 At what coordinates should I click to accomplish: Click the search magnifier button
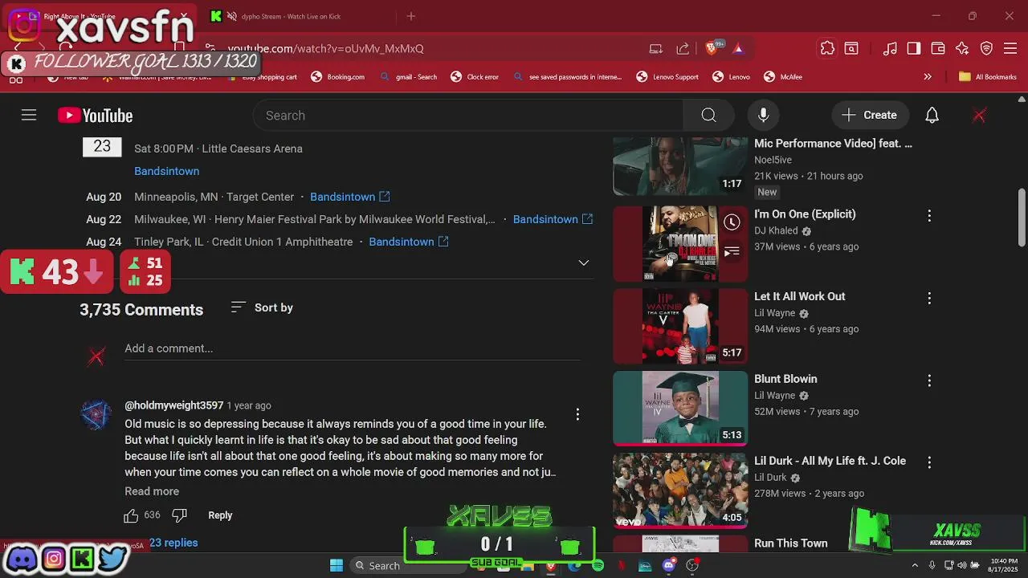(708, 116)
